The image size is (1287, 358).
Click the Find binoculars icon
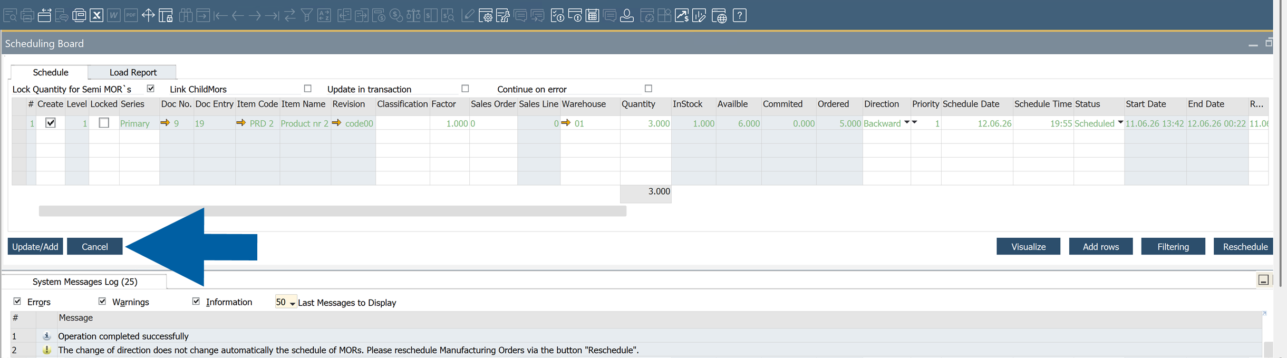(186, 16)
